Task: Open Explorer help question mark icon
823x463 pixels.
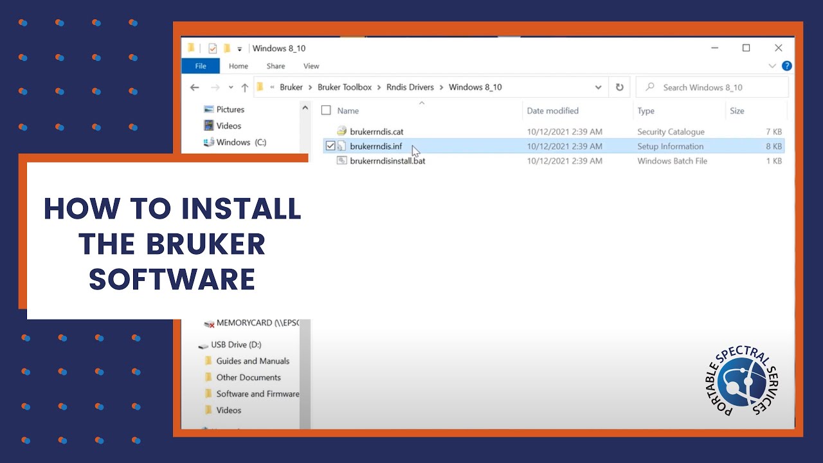Action: tap(786, 66)
